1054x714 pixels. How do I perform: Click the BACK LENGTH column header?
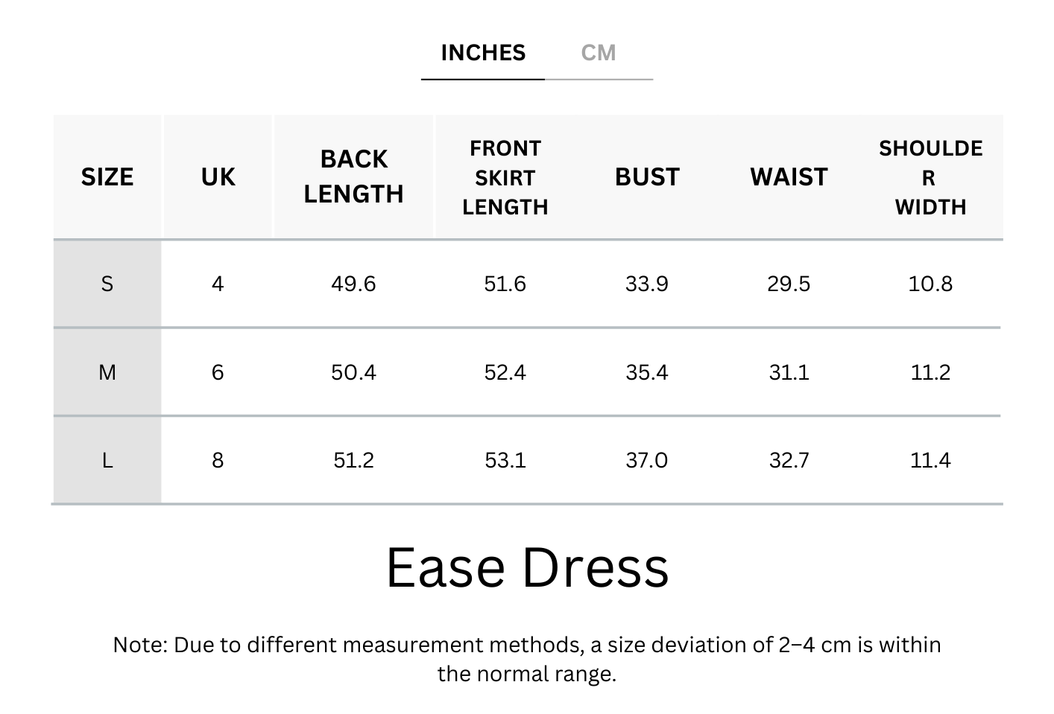(x=353, y=176)
